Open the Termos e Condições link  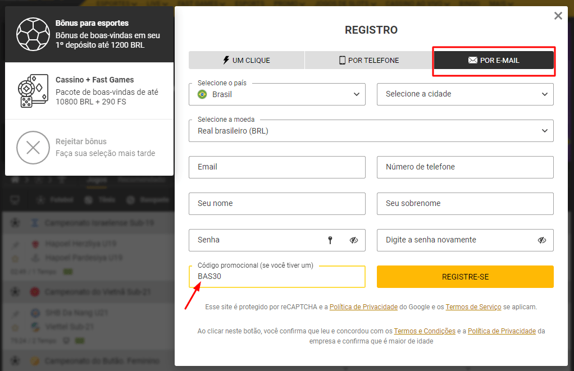point(425,331)
